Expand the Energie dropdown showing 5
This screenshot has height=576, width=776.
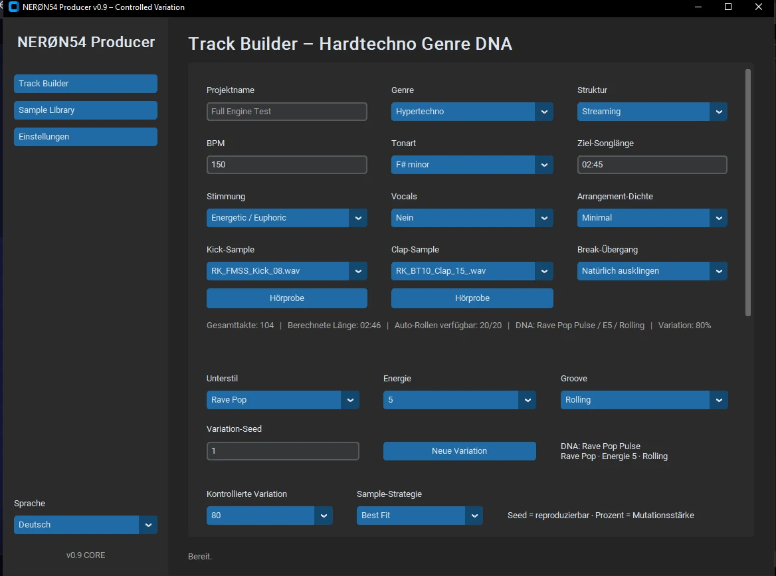point(459,400)
